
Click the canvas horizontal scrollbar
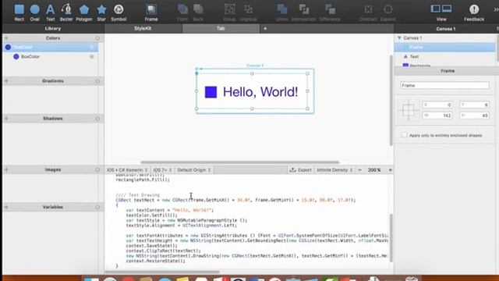click(x=240, y=162)
